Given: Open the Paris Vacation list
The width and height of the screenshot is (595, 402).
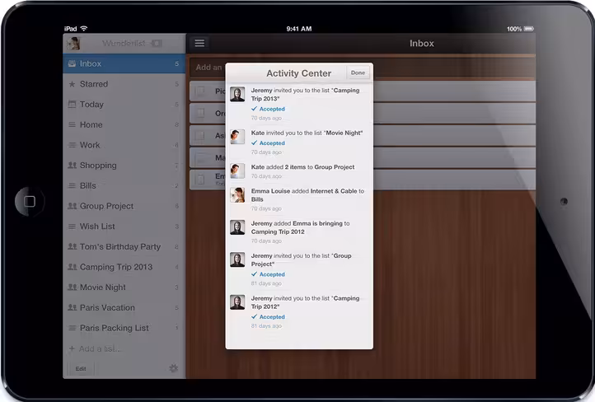Looking at the screenshot, I should pyautogui.click(x=124, y=307).
